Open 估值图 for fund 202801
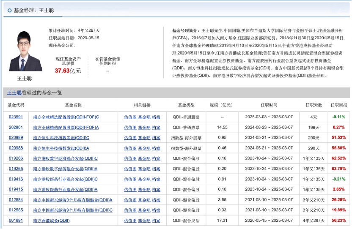The image size is (352, 229). (x=130, y=128)
